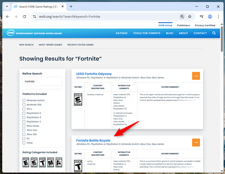Open the RATINGS navigation menu
This screenshot has width=225, height=174.
[x=122, y=33]
